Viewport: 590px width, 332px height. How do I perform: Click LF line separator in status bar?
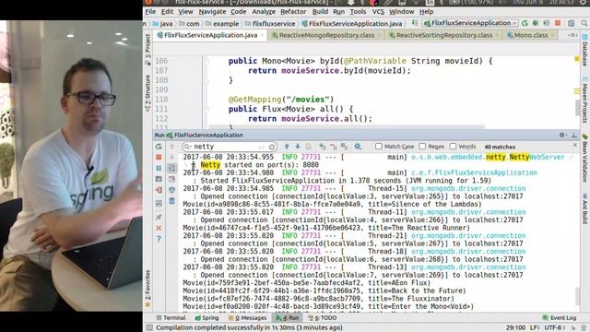pyautogui.click(x=535, y=327)
